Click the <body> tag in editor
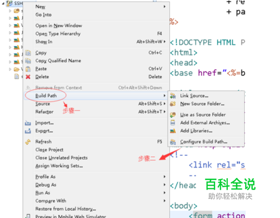The image size is (280, 218). [x=184, y=206]
